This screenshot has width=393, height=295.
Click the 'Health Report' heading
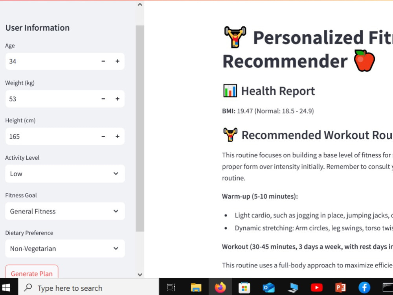click(x=278, y=91)
